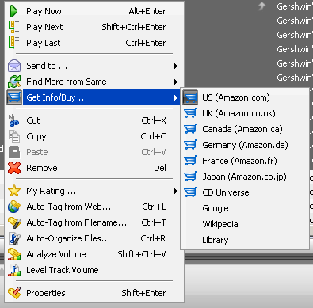This screenshot has width=313, height=308.
Task: Click the cart icon beside Canada (Amazon.ca)
Action: tap(190, 129)
